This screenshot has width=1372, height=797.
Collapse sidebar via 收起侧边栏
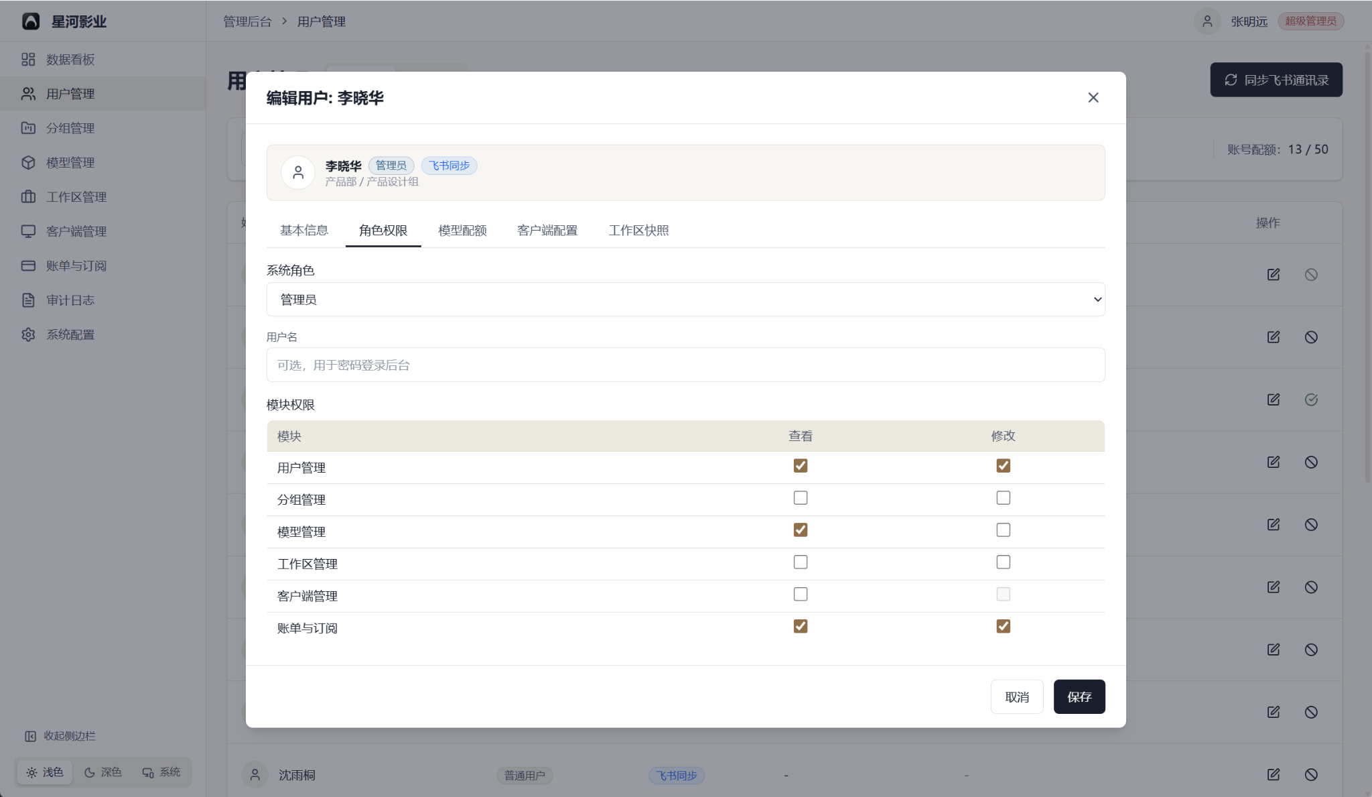click(x=60, y=736)
